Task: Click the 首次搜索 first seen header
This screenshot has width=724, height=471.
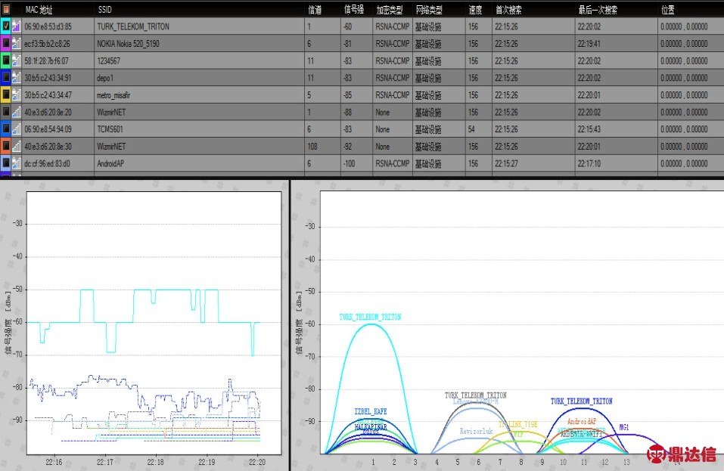Action: [x=508, y=10]
